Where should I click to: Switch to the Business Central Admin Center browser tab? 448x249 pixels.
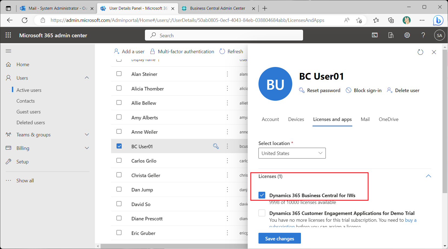(x=217, y=8)
